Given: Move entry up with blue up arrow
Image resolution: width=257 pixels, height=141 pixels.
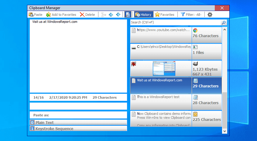Looking at the screenshot, I should 111,15.
